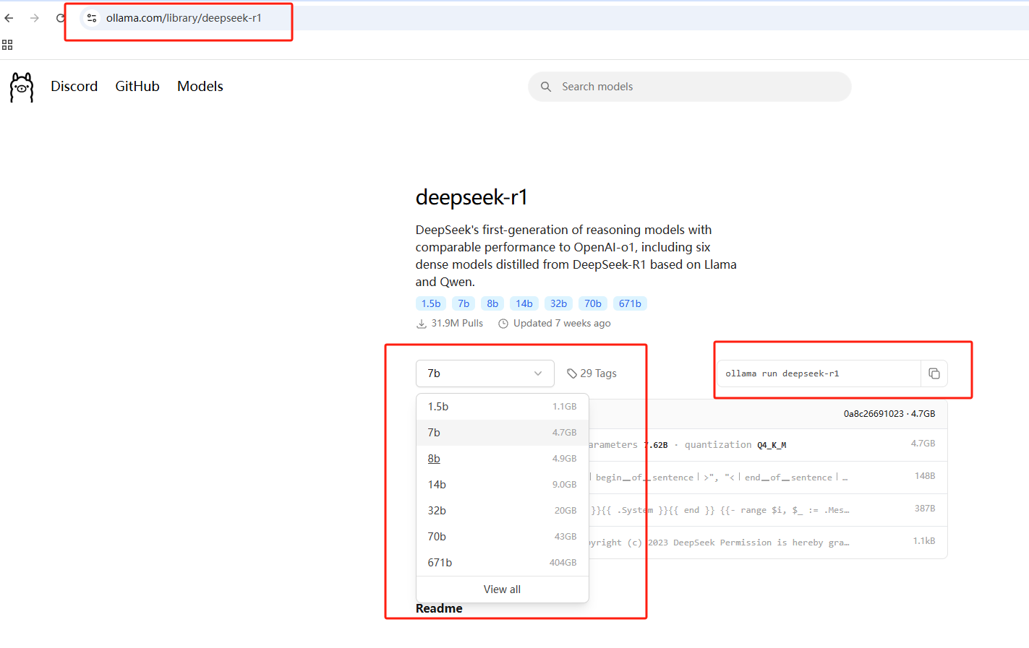Screen dimensions: 1029x648
Task: Click the 0a8c26691023 · 4.7GB digest text
Action: [x=889, y=414]
